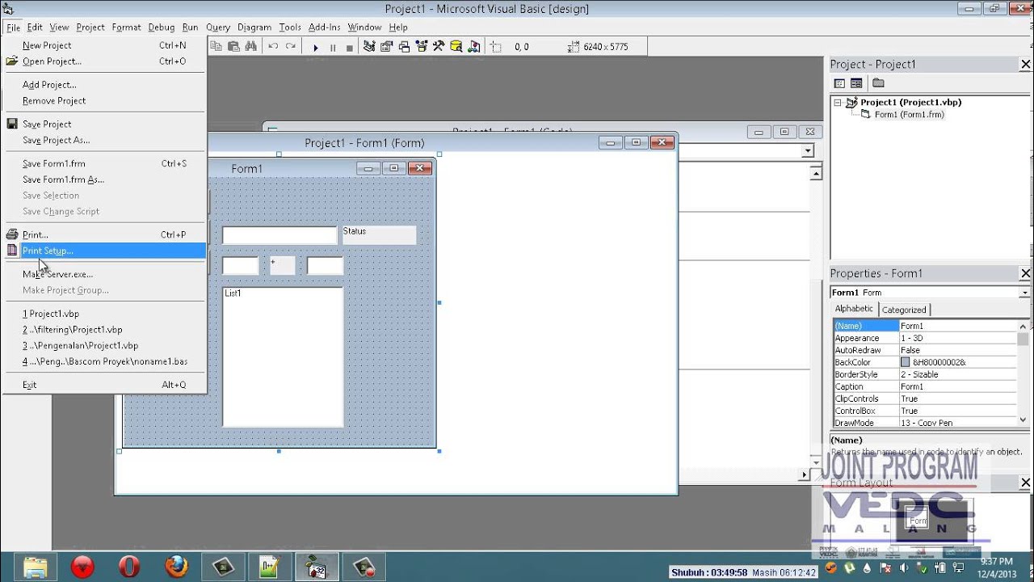The height and width of the screenshot is (582, 1034).
Task: Switch to the Alphabetic properties tab
Action: [x=854, y=309]
